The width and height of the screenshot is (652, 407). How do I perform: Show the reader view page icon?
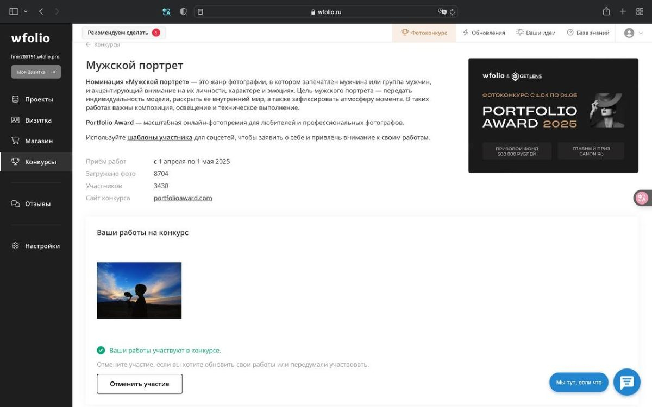pos(200,11)
